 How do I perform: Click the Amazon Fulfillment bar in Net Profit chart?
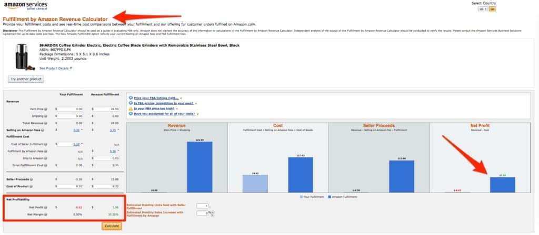tap(503, 185)
